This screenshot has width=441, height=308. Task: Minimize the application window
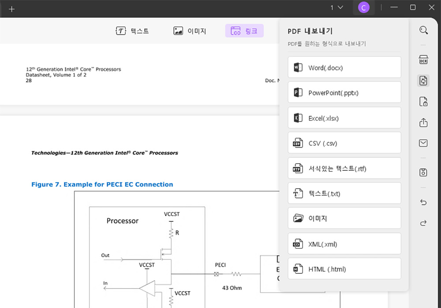point(394,7)
